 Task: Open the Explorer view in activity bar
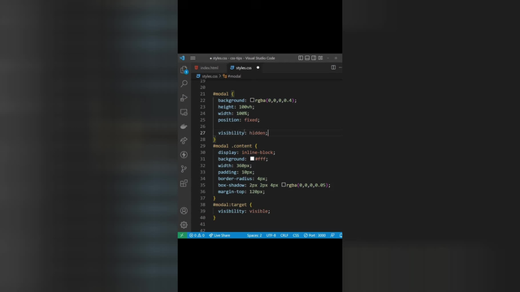click(184, 70)
